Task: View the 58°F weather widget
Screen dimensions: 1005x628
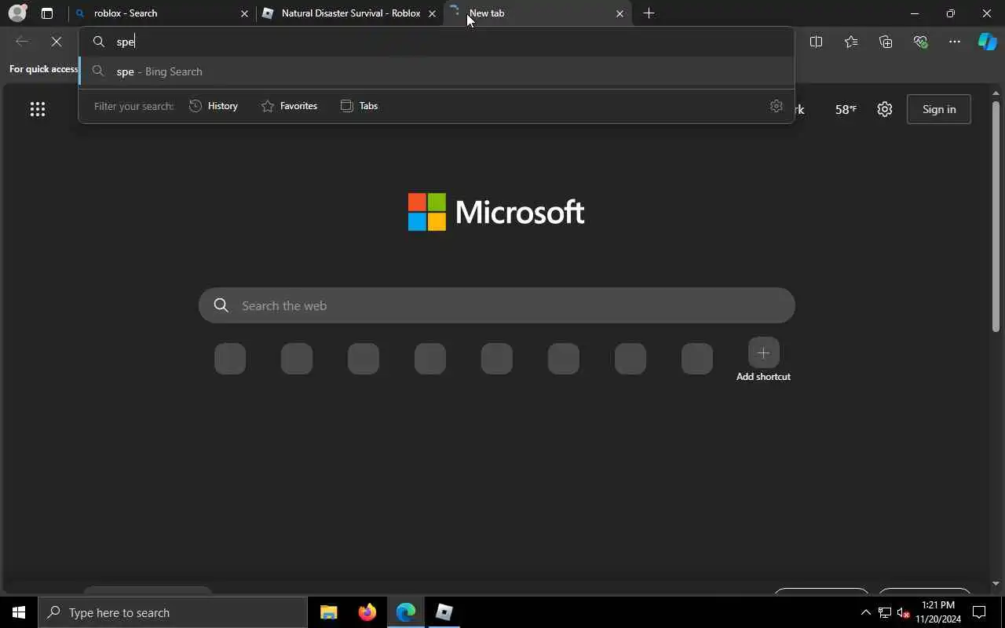Action: (x=846, y=109)
